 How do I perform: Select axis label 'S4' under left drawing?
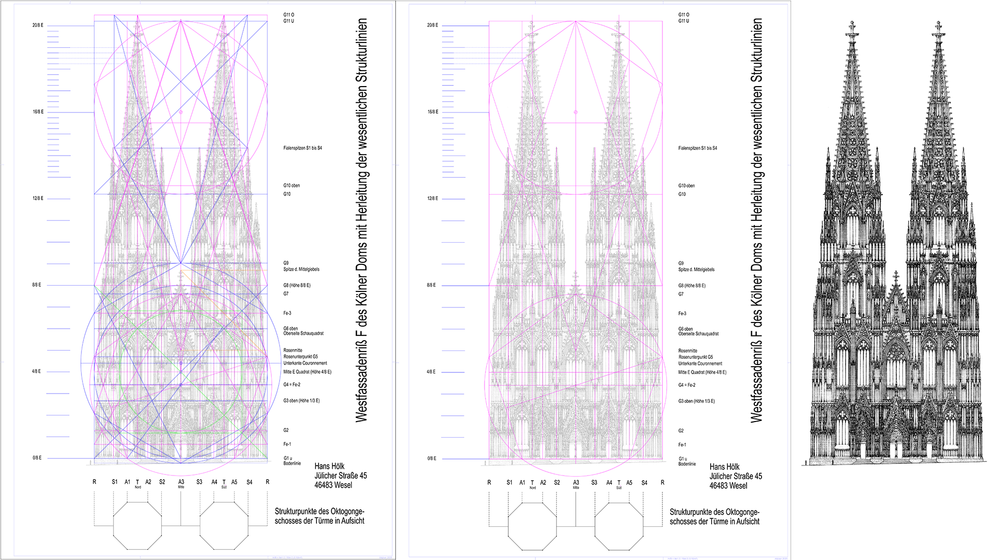coord(250,482)
